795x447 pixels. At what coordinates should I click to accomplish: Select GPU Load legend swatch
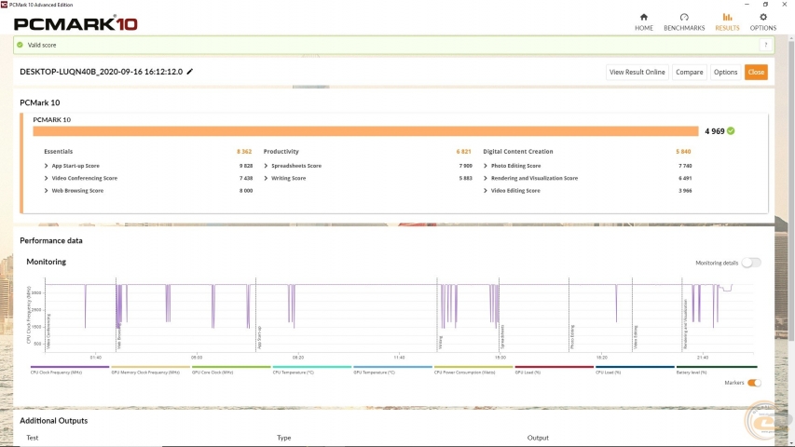point(555,366)
